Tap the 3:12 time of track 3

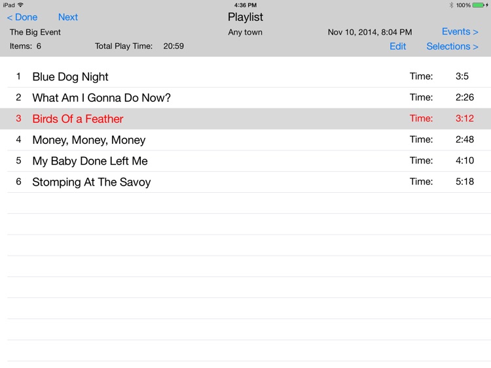(465, 118)
